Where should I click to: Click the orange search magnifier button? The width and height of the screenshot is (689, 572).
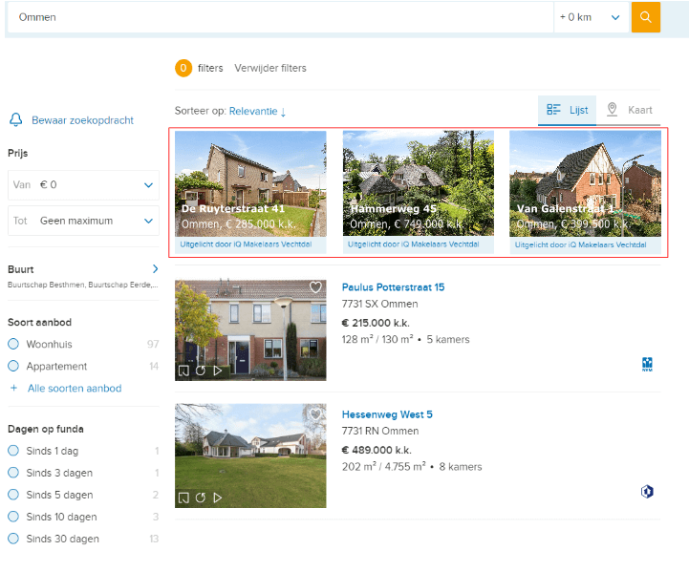pos(645,17)
